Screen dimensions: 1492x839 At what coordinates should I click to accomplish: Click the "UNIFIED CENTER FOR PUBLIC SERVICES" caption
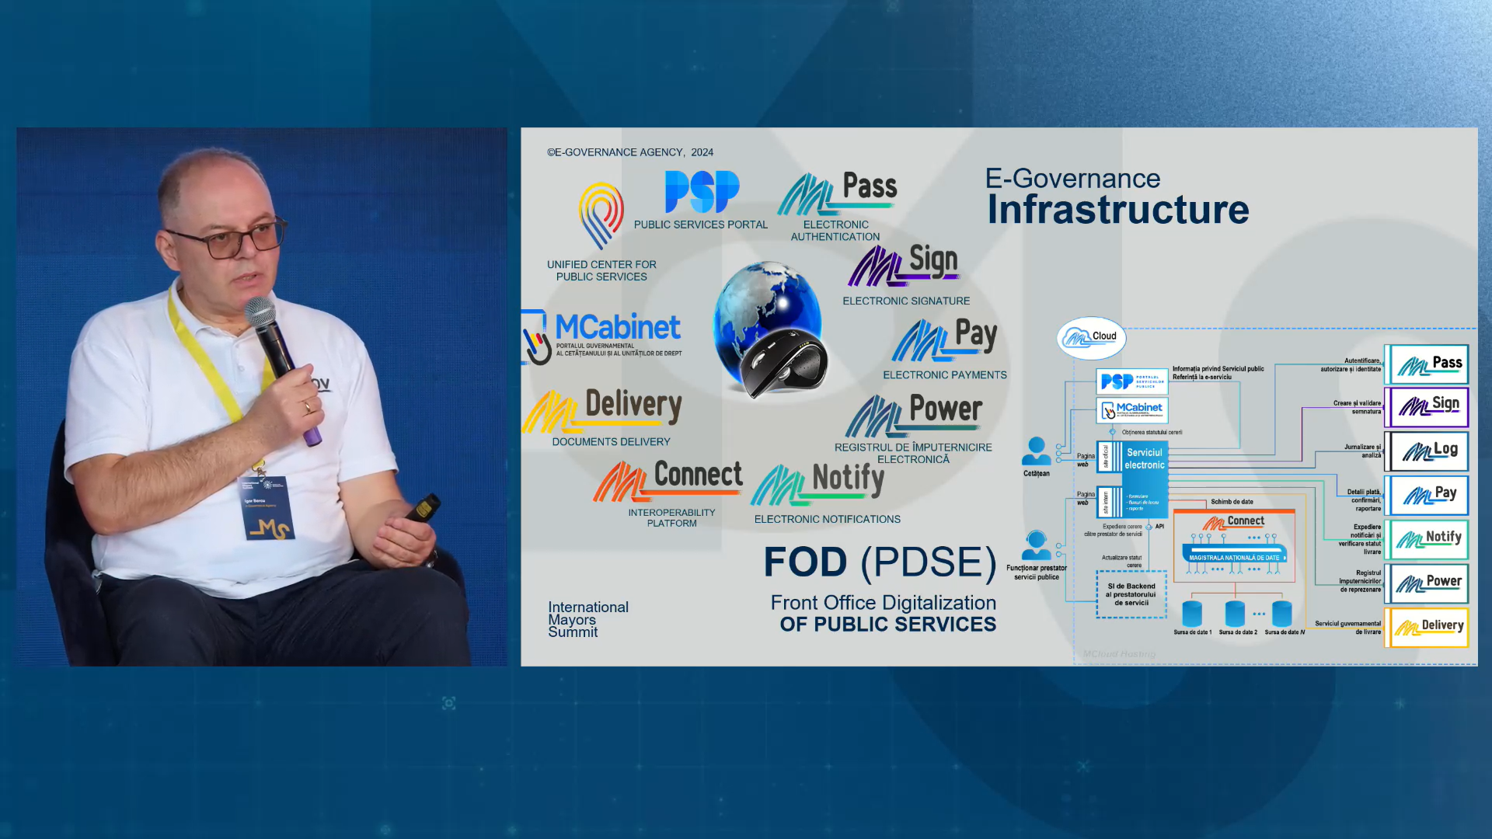pyautogui.click(x=601, y=270)
